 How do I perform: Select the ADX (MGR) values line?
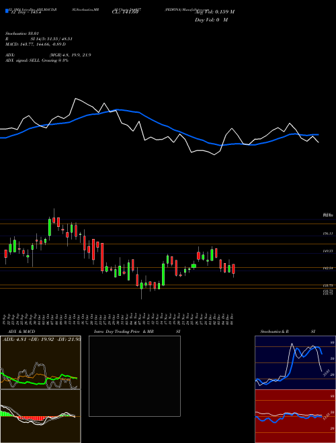click(48, 55)
